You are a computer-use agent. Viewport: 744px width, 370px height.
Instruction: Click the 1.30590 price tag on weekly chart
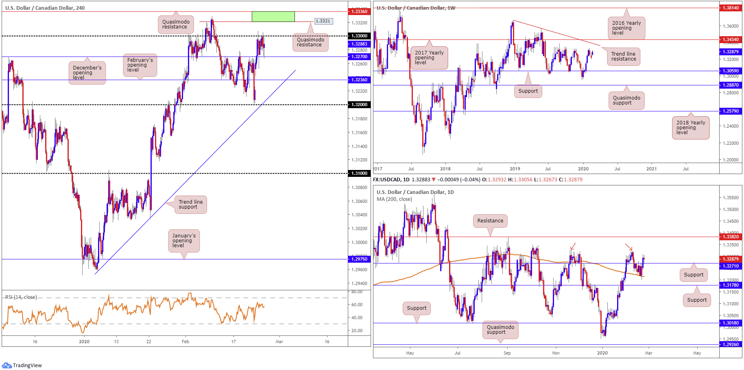tap(731, 71)
